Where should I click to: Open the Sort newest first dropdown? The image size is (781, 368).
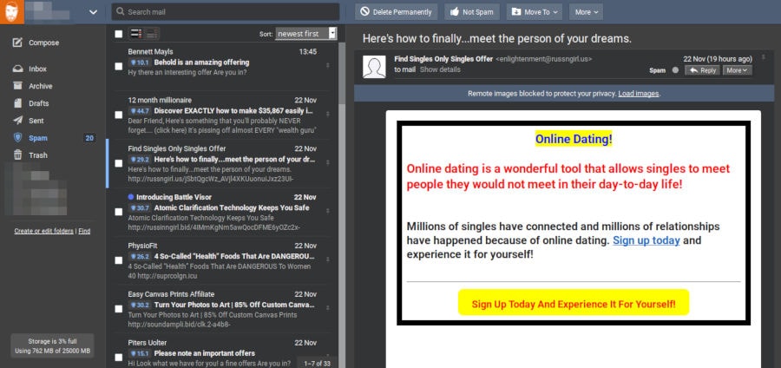306,34
